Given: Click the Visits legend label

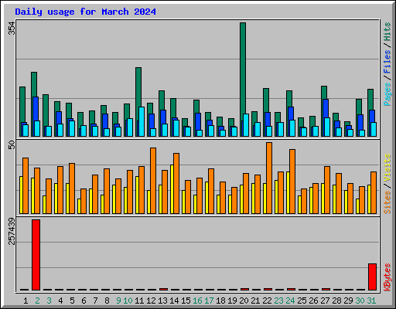Looking at the screenshot, I should coord(387,168).
